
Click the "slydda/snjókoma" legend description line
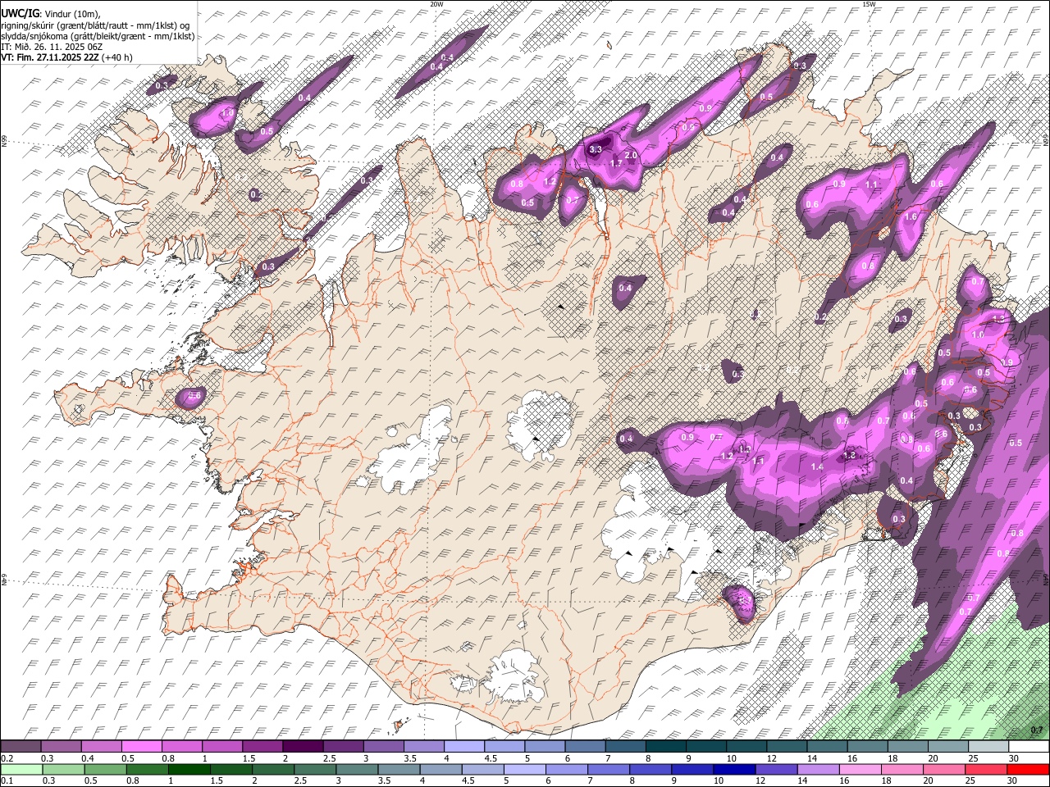[98, 36]
